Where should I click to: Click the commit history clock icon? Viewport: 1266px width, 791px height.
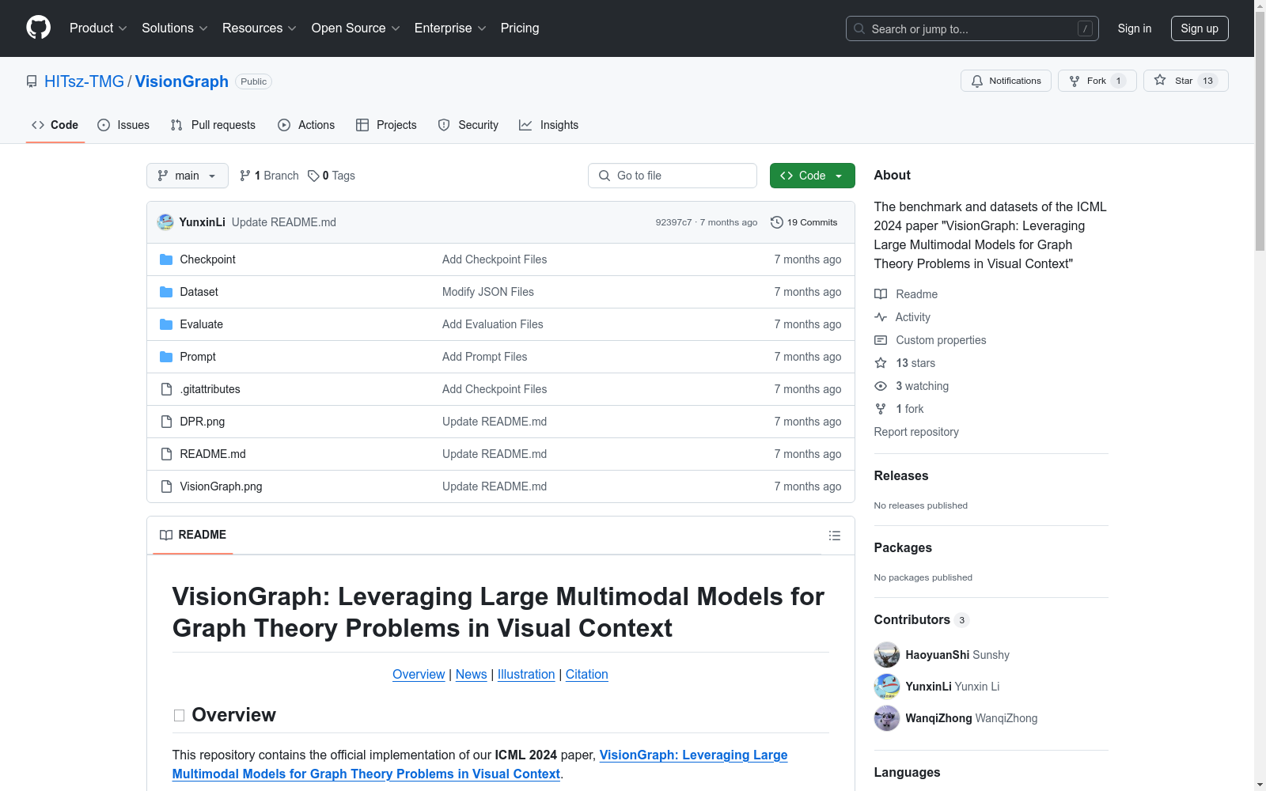777,222
